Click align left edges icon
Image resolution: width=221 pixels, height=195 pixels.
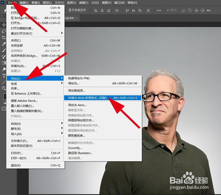[96, 11]
